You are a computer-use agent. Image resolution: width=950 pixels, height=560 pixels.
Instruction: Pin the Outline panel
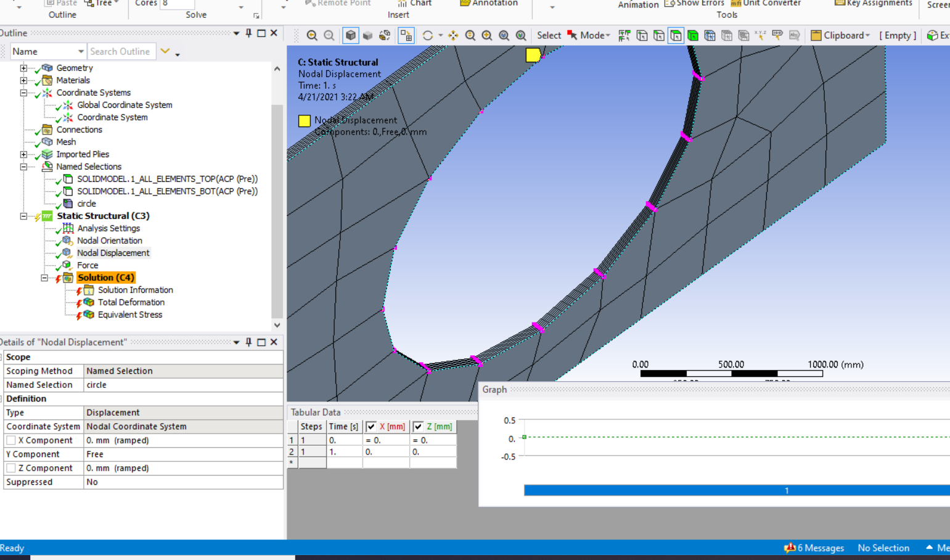[x=249, y=33]
